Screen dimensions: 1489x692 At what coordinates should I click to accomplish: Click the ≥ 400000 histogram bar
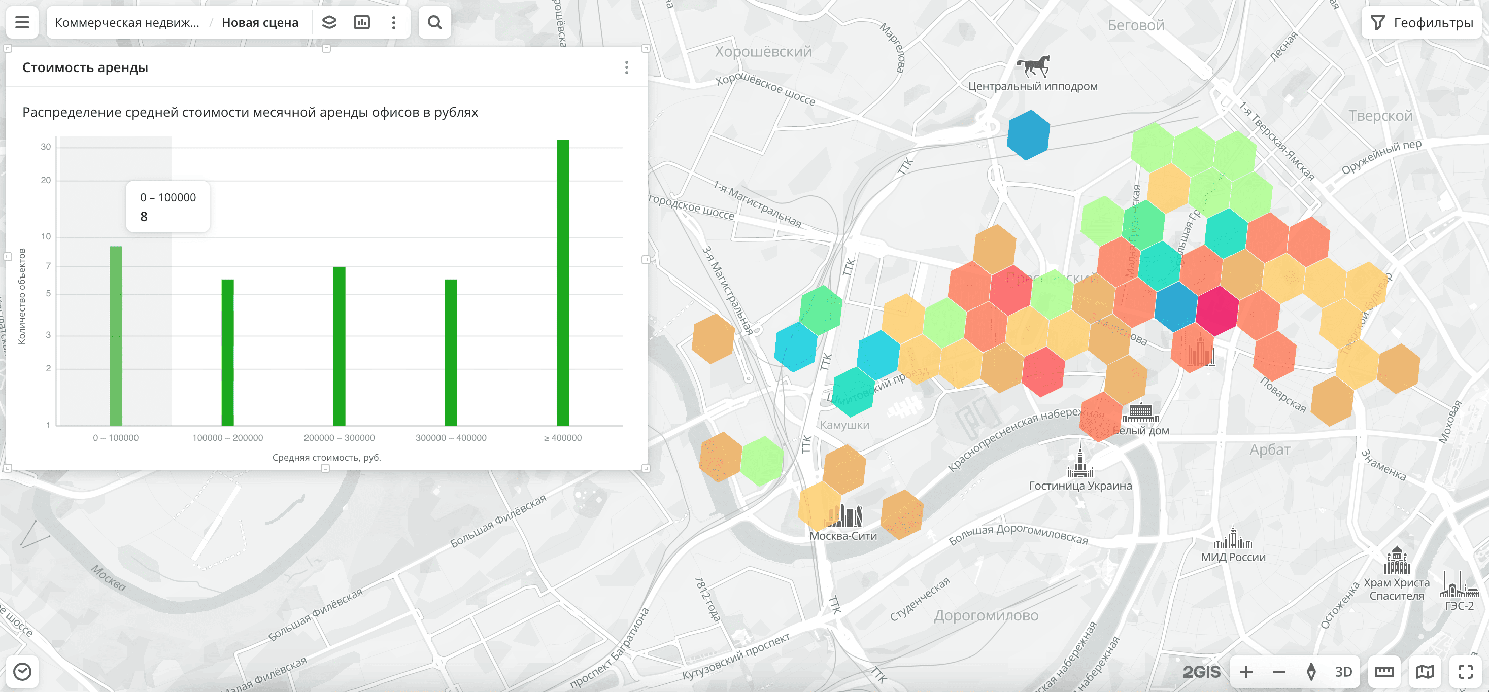(562, 283)
